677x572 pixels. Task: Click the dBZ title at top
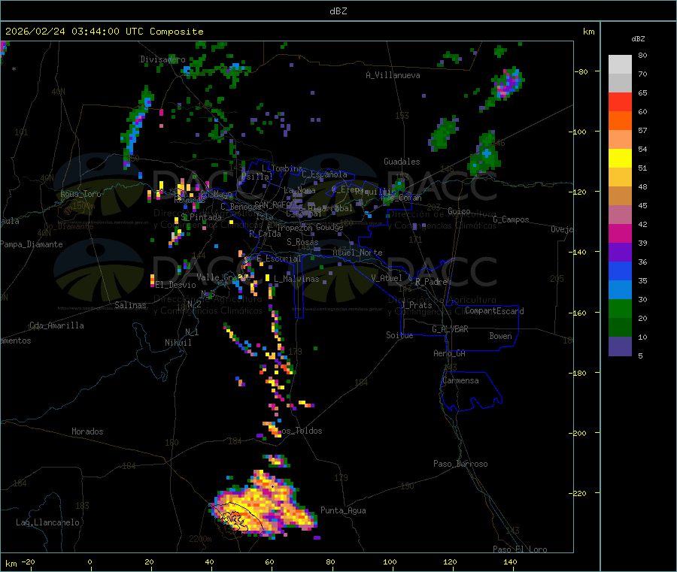coord(338,11)
